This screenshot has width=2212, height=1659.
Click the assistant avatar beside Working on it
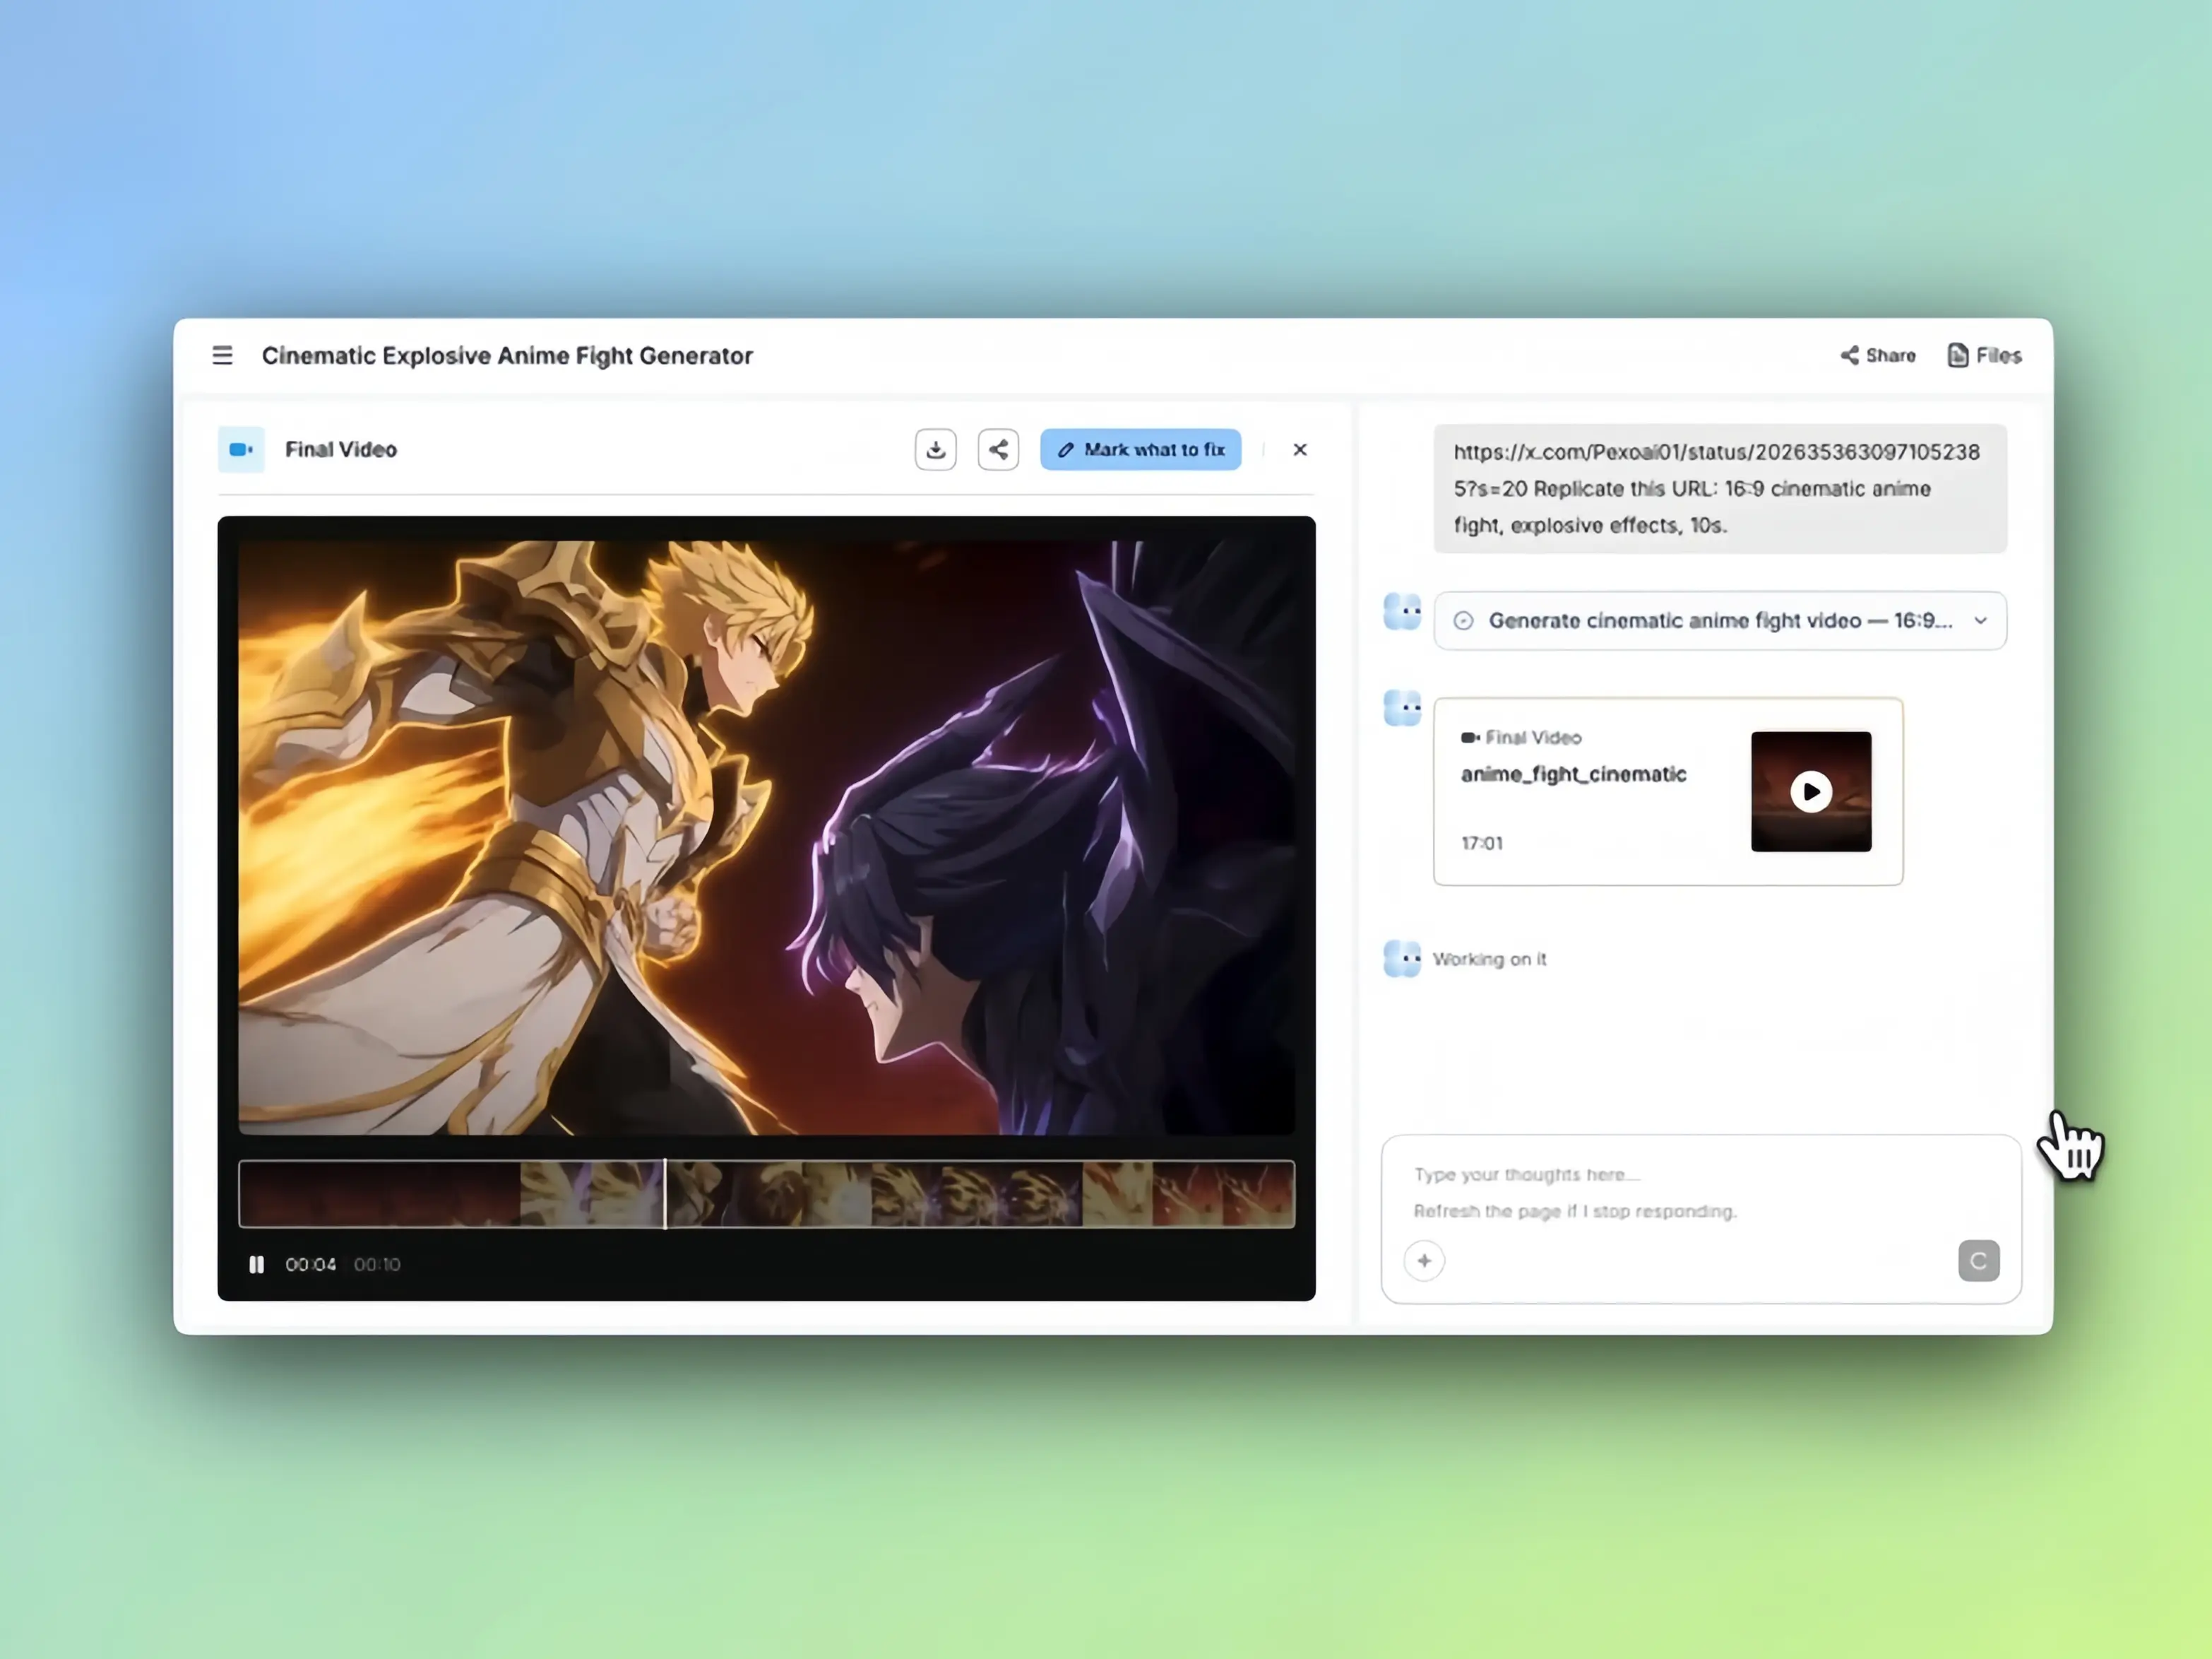click(x=1402, y=959)
